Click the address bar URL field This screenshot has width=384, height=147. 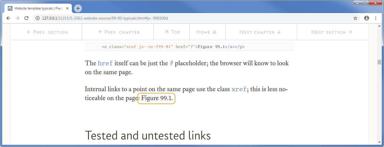196,18
